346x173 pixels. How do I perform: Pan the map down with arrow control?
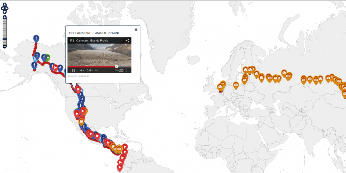tap(5, 12)
